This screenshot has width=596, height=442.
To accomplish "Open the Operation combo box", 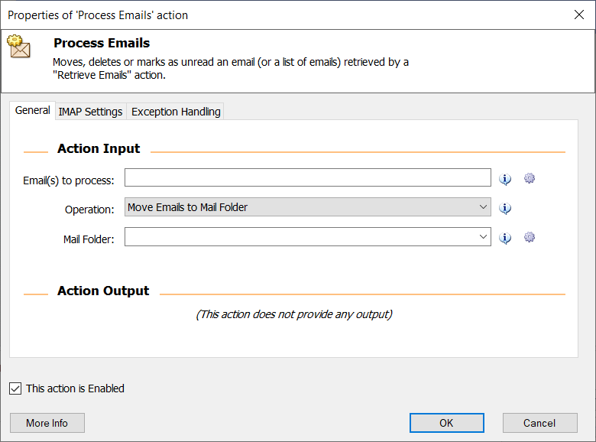I will point(307,207).
